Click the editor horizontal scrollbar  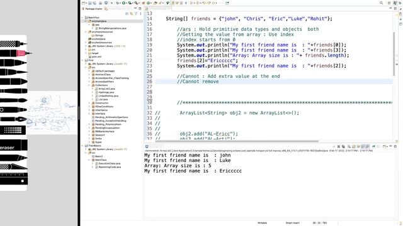point(237,141)
